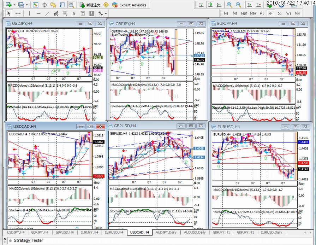This screenshot has width=316, height=245.
Task: Set timeframe to M30
Action: (x=253, y=13)
